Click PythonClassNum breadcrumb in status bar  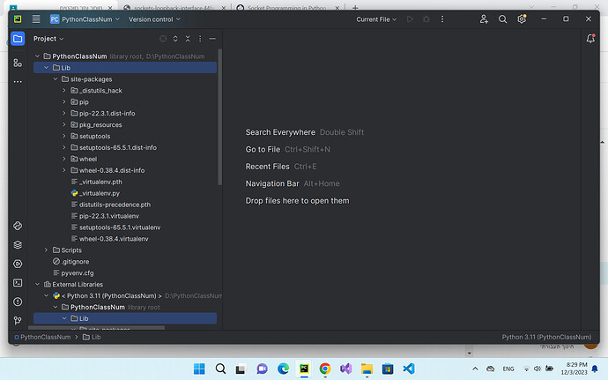tap(42, 337)
